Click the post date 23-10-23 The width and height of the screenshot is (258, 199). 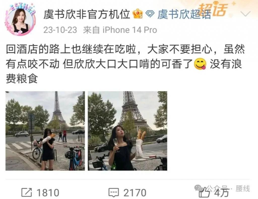coord(60,30)
